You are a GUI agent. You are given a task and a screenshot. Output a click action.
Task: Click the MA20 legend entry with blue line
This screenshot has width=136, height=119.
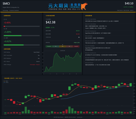pyautogui.click(x=6, y=82)
